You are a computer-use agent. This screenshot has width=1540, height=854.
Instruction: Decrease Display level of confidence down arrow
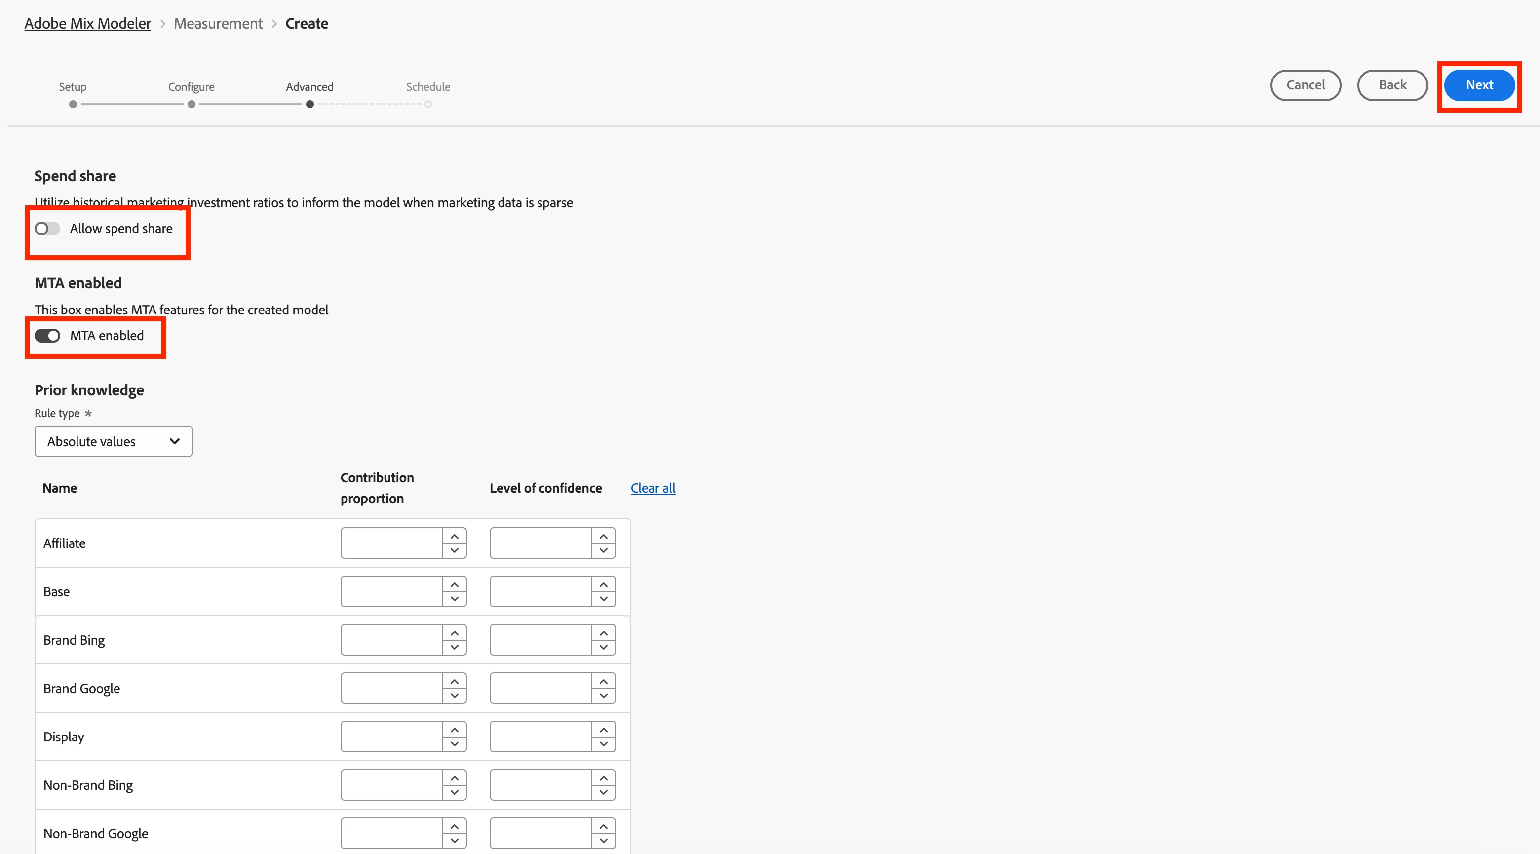pos(604,744)
